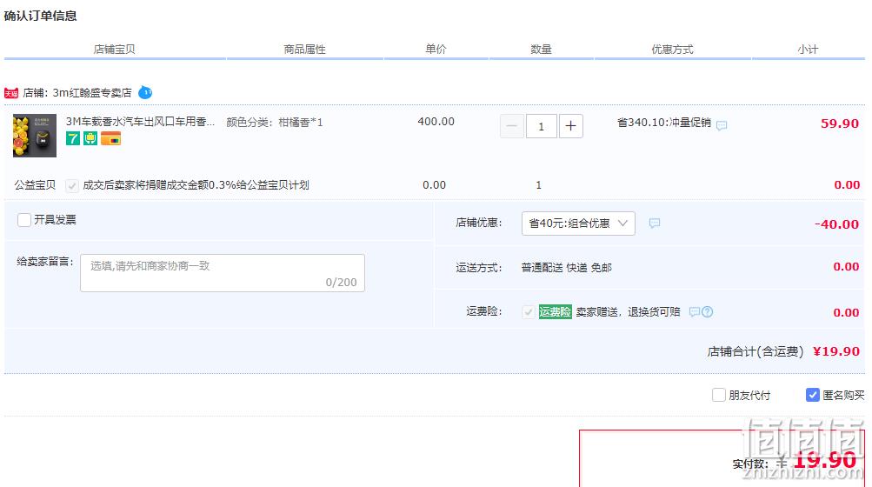Decrease quantity with the minus button
Image resolution: width=872 pixels, height=487 pixels.
[511, 126]
